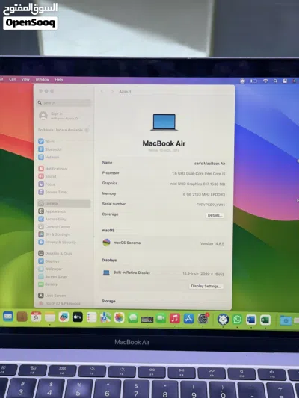299x398 pixels.
Task: Open Spotlight search in menu bar
Action: [275, 81]
